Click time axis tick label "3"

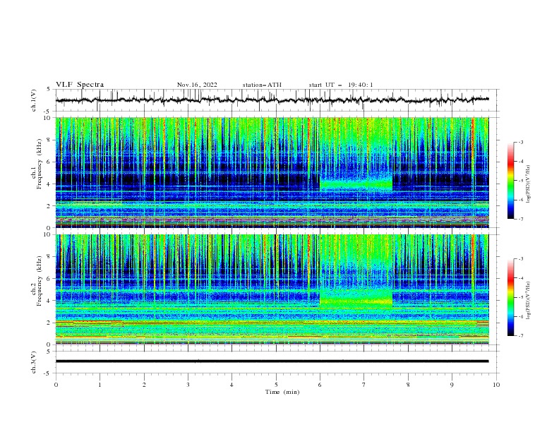[x=188, y=385]
